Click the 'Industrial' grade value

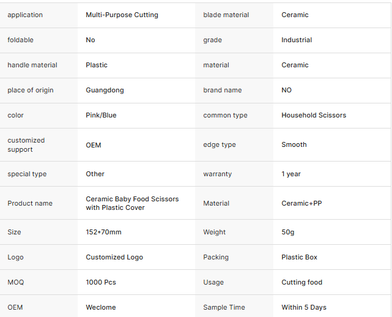297,40
